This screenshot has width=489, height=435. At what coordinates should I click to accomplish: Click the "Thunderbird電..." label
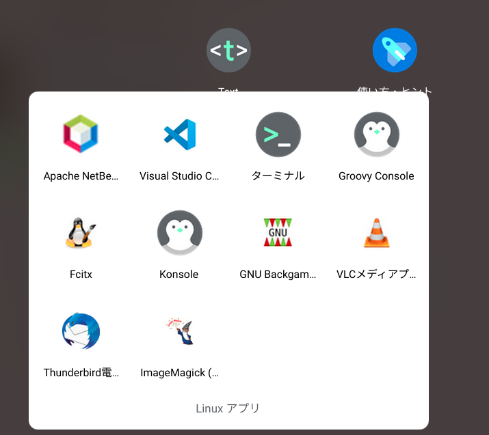pos(81,372)
